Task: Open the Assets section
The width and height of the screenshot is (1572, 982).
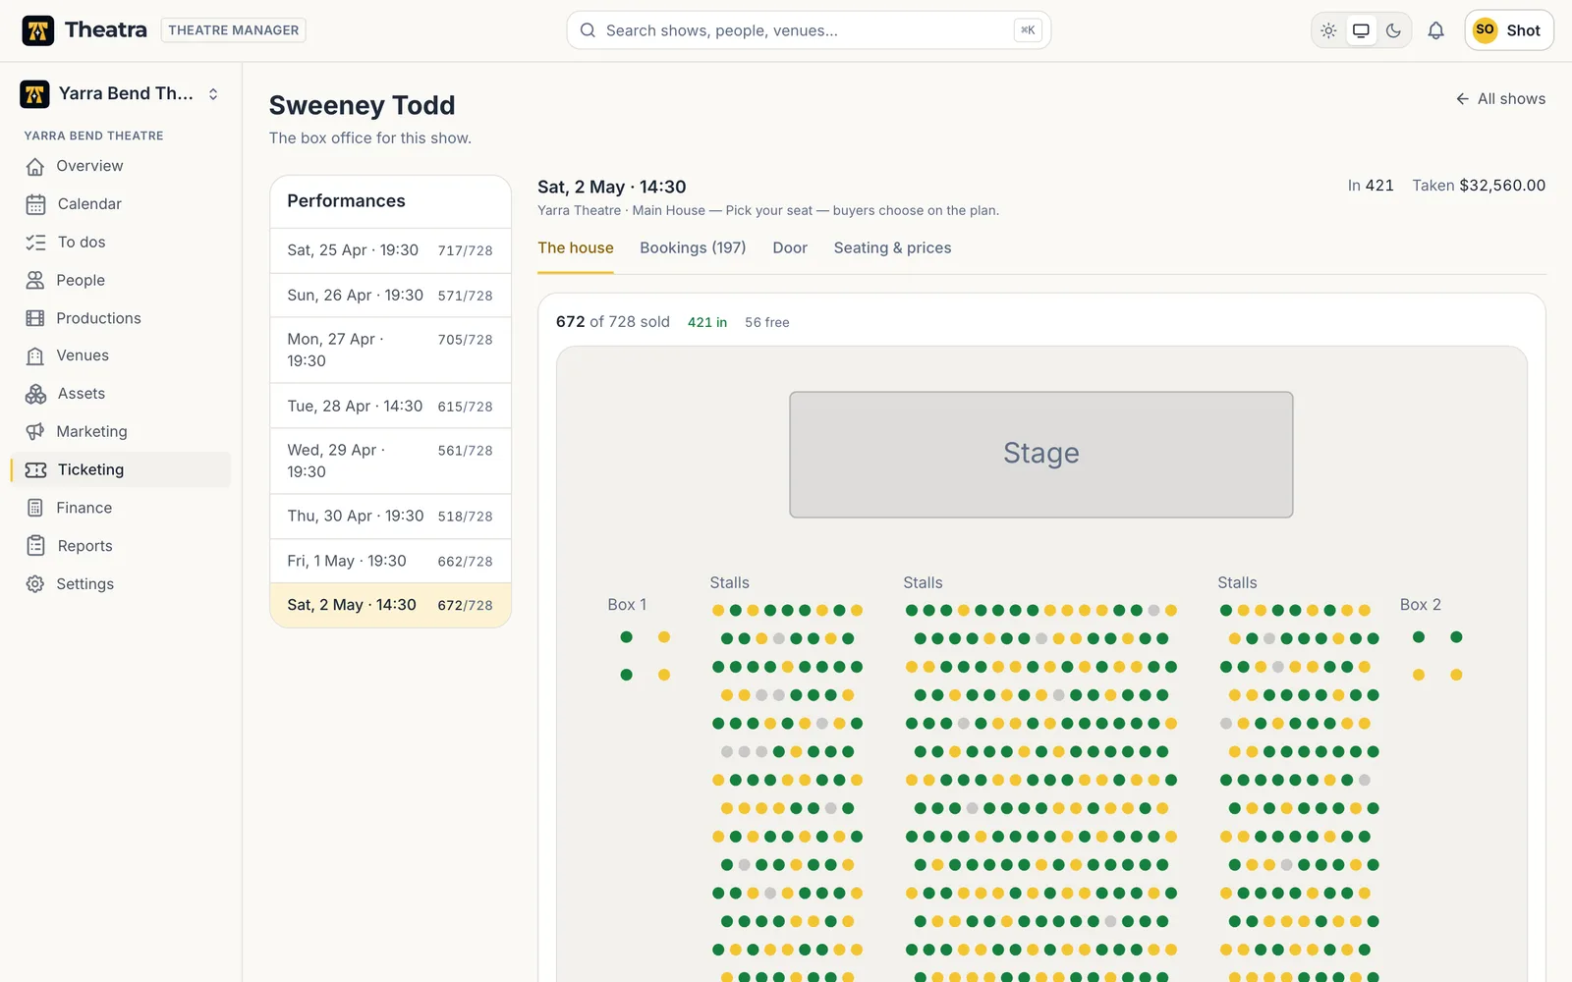Action: click(121, 394)
